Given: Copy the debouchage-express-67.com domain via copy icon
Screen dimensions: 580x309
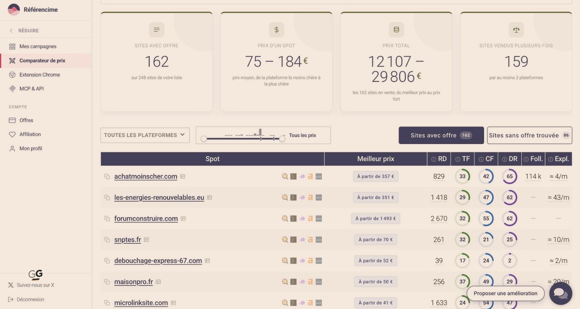Looking at the screenshot, I should 107,261.
